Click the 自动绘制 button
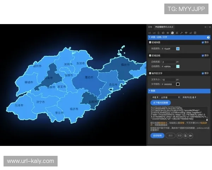 [157, 135]
